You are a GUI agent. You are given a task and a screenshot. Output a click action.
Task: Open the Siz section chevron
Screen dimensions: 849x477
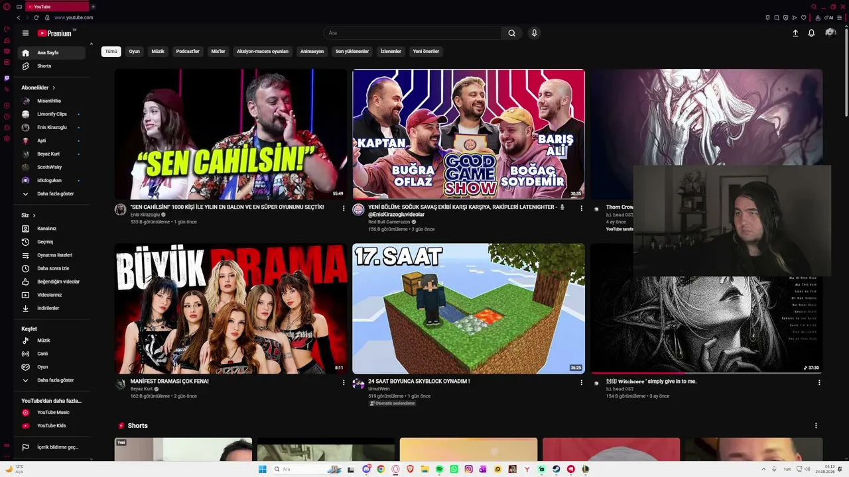coord(34,215)
